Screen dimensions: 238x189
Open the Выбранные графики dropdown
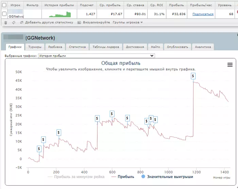tap(97, 56)
